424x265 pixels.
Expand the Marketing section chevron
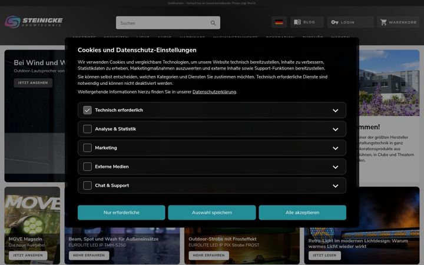pyautogui.click(x=335, y=148)
